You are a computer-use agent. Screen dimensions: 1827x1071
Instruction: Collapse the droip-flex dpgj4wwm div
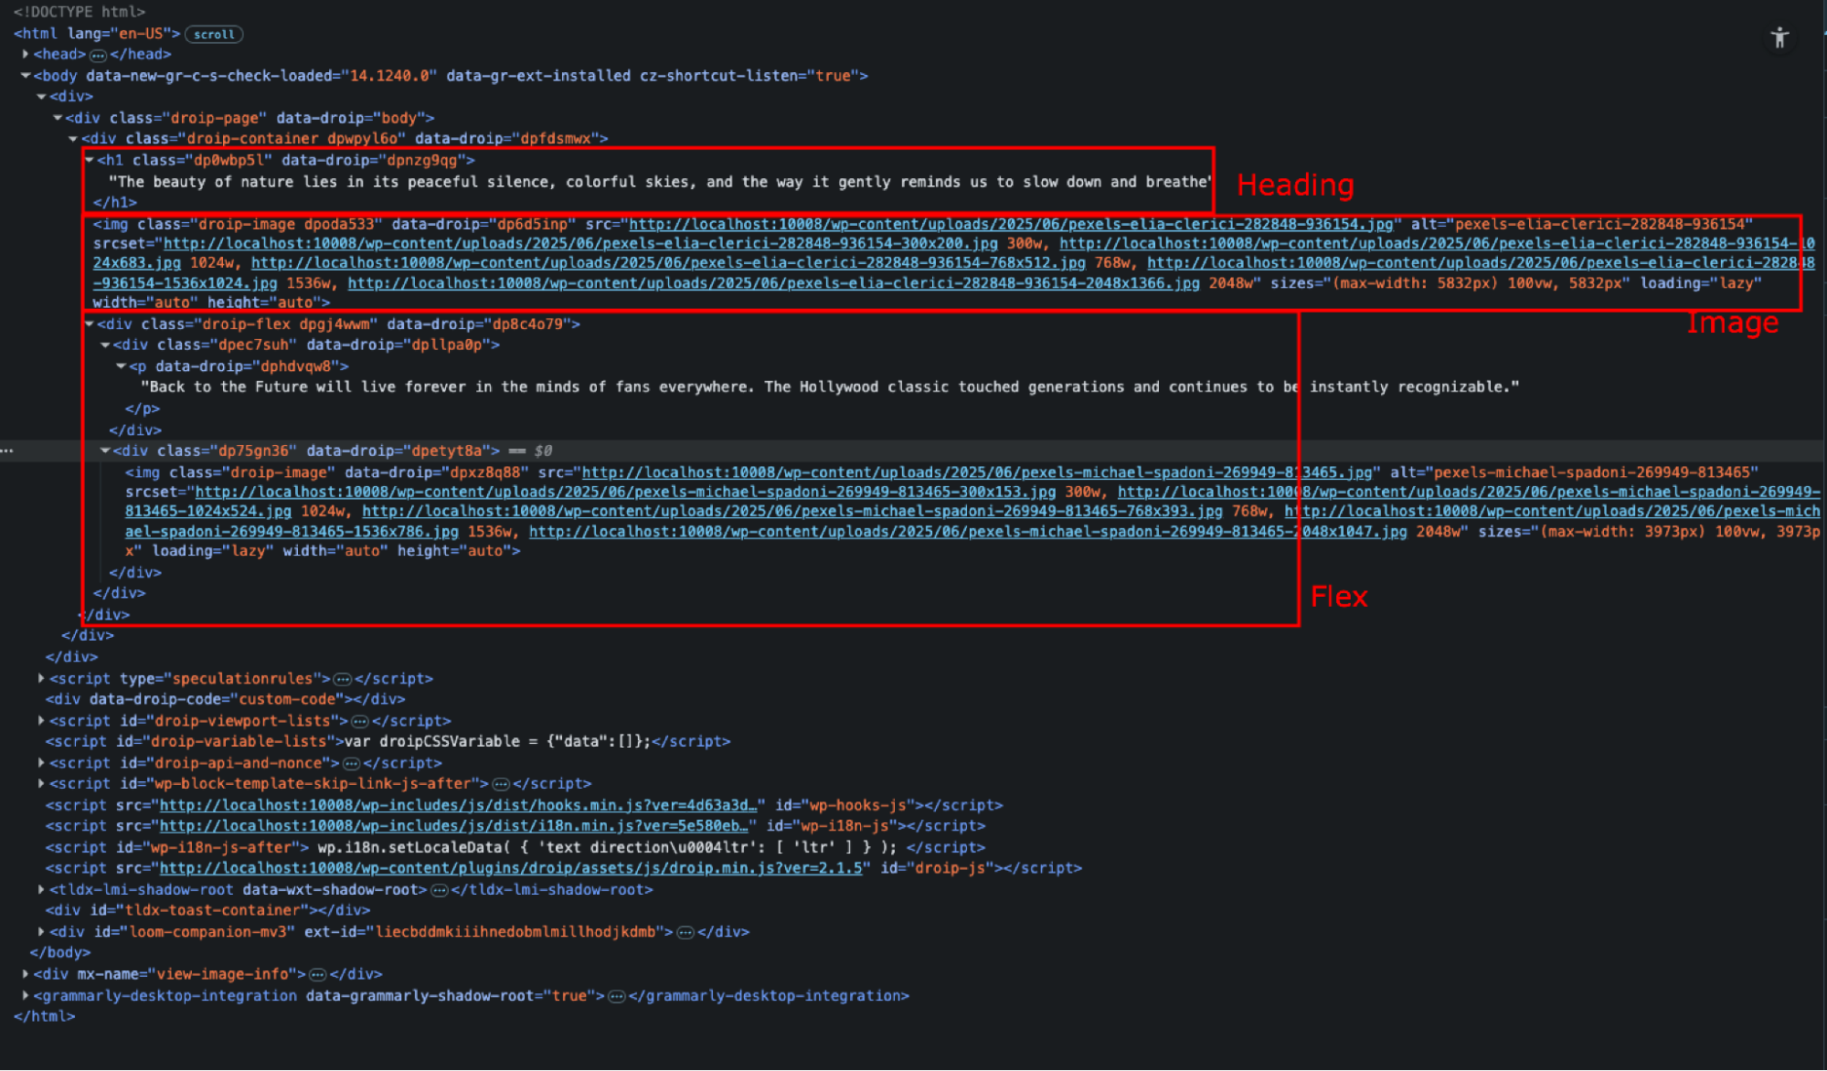click(x=88, y=323)
